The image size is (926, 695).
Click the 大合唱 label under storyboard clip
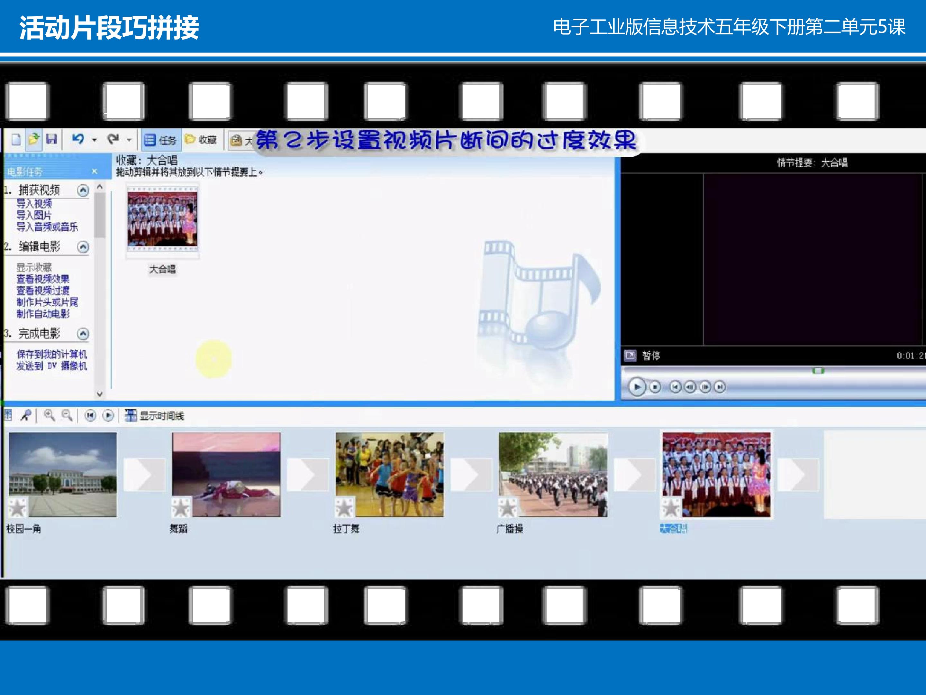pos(674,529)
